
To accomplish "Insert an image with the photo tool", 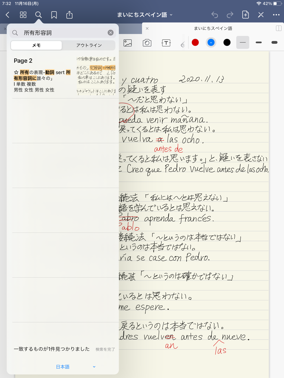I will (128, 43).
